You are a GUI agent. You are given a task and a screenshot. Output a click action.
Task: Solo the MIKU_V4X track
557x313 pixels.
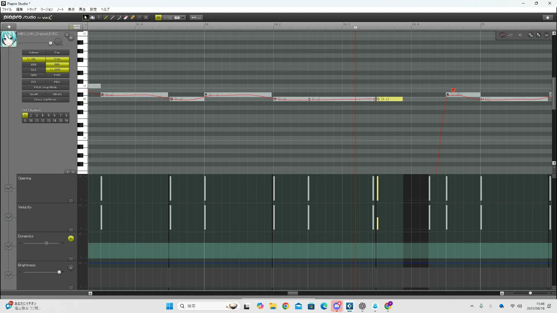pos(67,35)
